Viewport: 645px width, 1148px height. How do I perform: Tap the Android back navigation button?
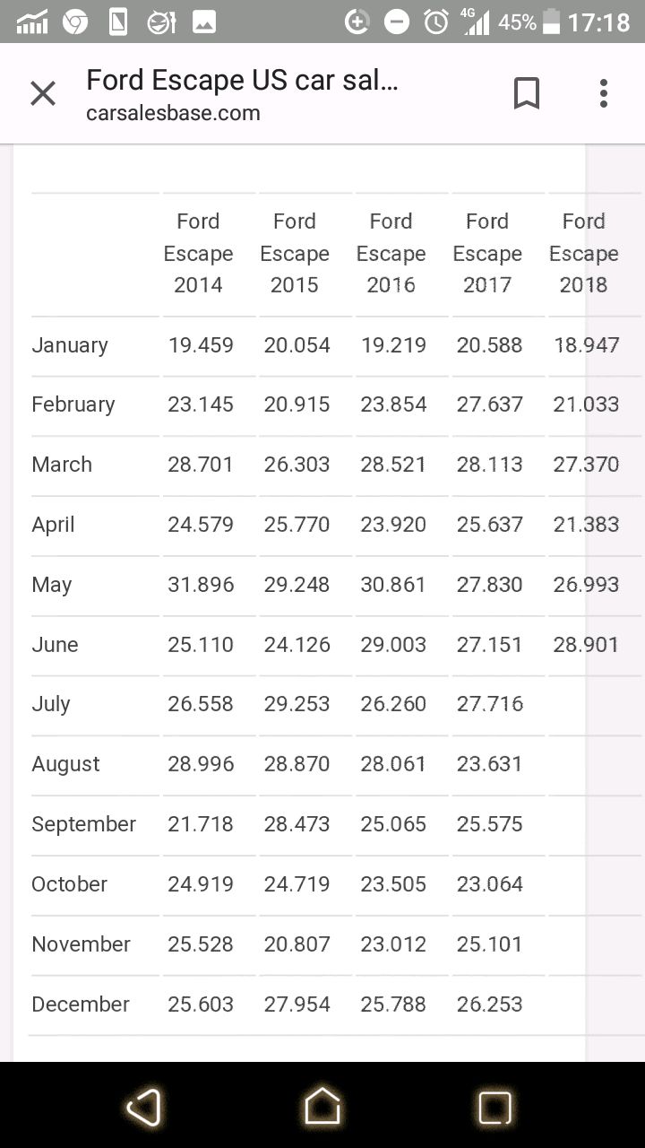(x=143, y=1107)
